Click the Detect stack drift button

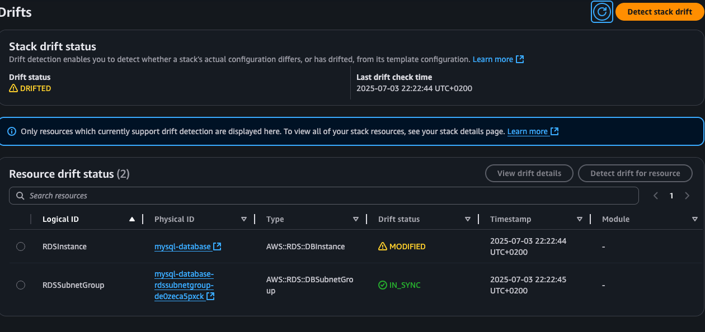(x=660, y=12)
